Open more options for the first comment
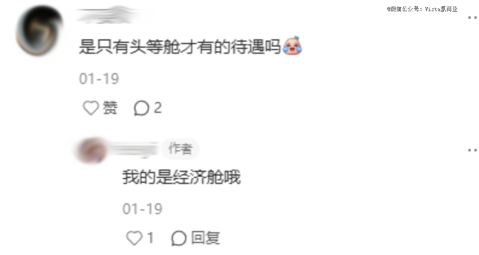 473,17
